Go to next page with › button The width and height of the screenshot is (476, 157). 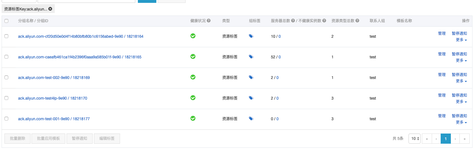(455, 139)
